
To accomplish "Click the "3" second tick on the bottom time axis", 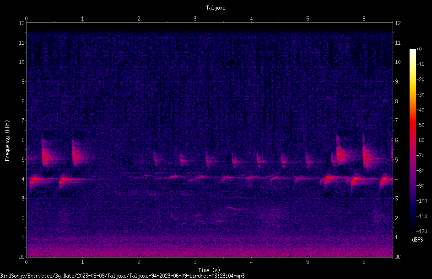I will coord(195,262).
